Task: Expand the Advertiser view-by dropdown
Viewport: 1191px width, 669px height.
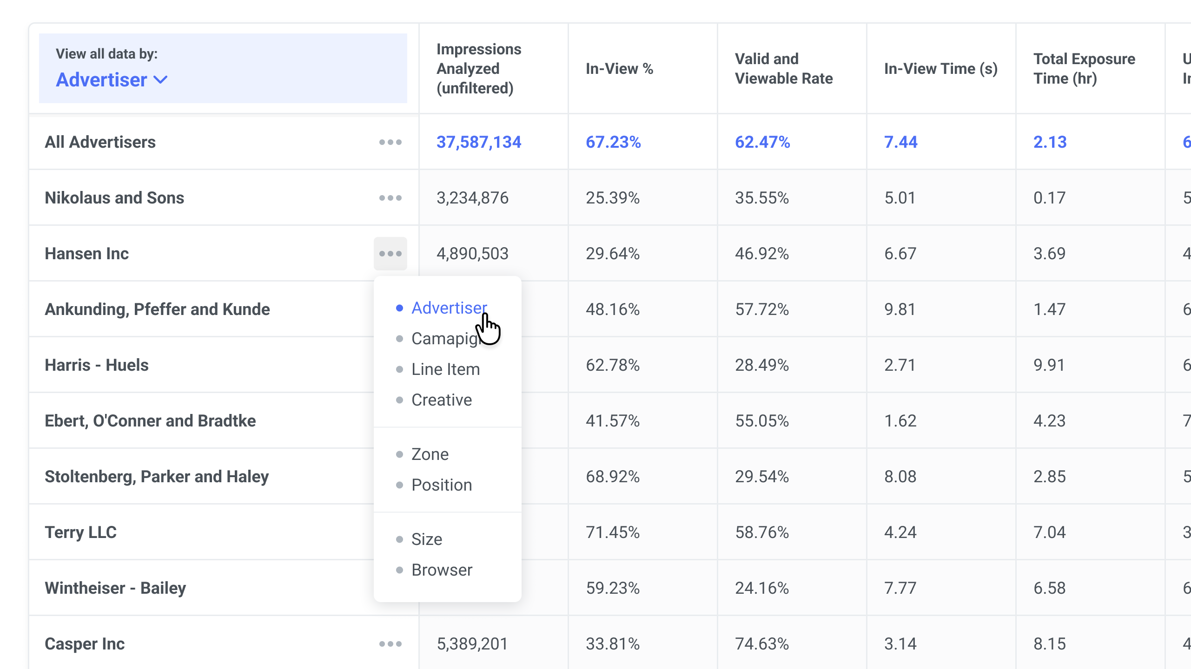Action: click(x=112, y=80)
